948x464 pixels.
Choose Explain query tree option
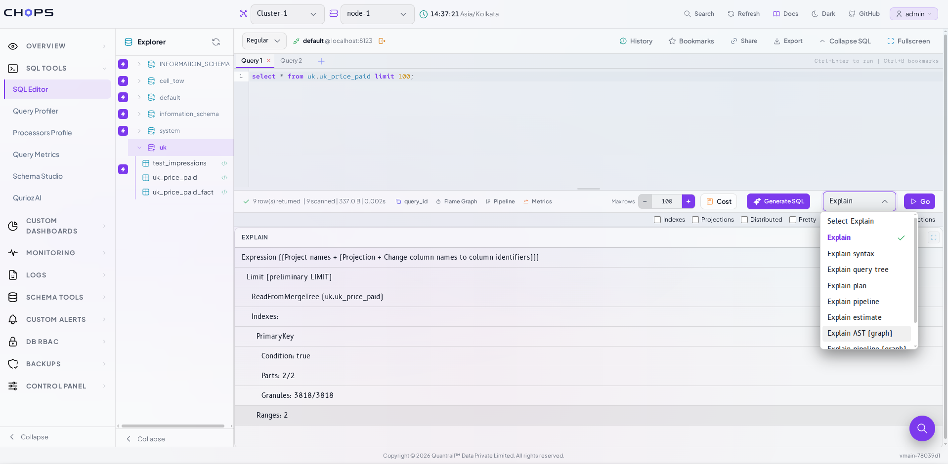866,270
